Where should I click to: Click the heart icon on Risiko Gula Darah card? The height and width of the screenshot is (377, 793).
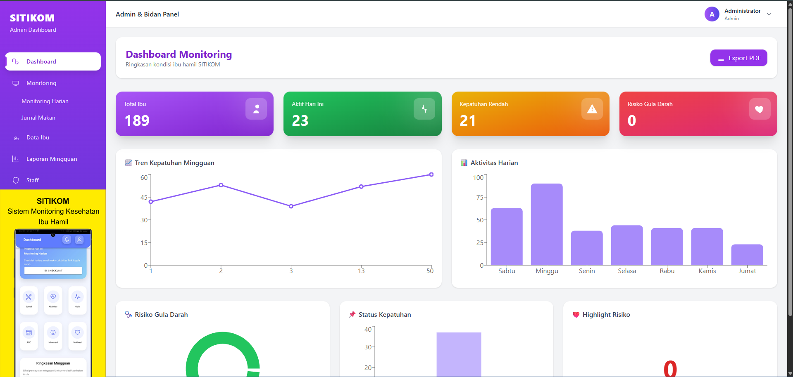click(x=760, y=109)
